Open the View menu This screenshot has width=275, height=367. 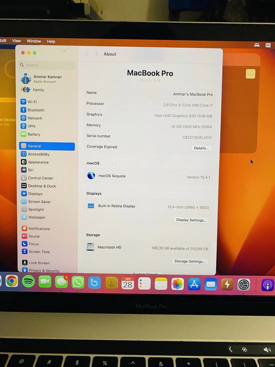pos(16,41)
